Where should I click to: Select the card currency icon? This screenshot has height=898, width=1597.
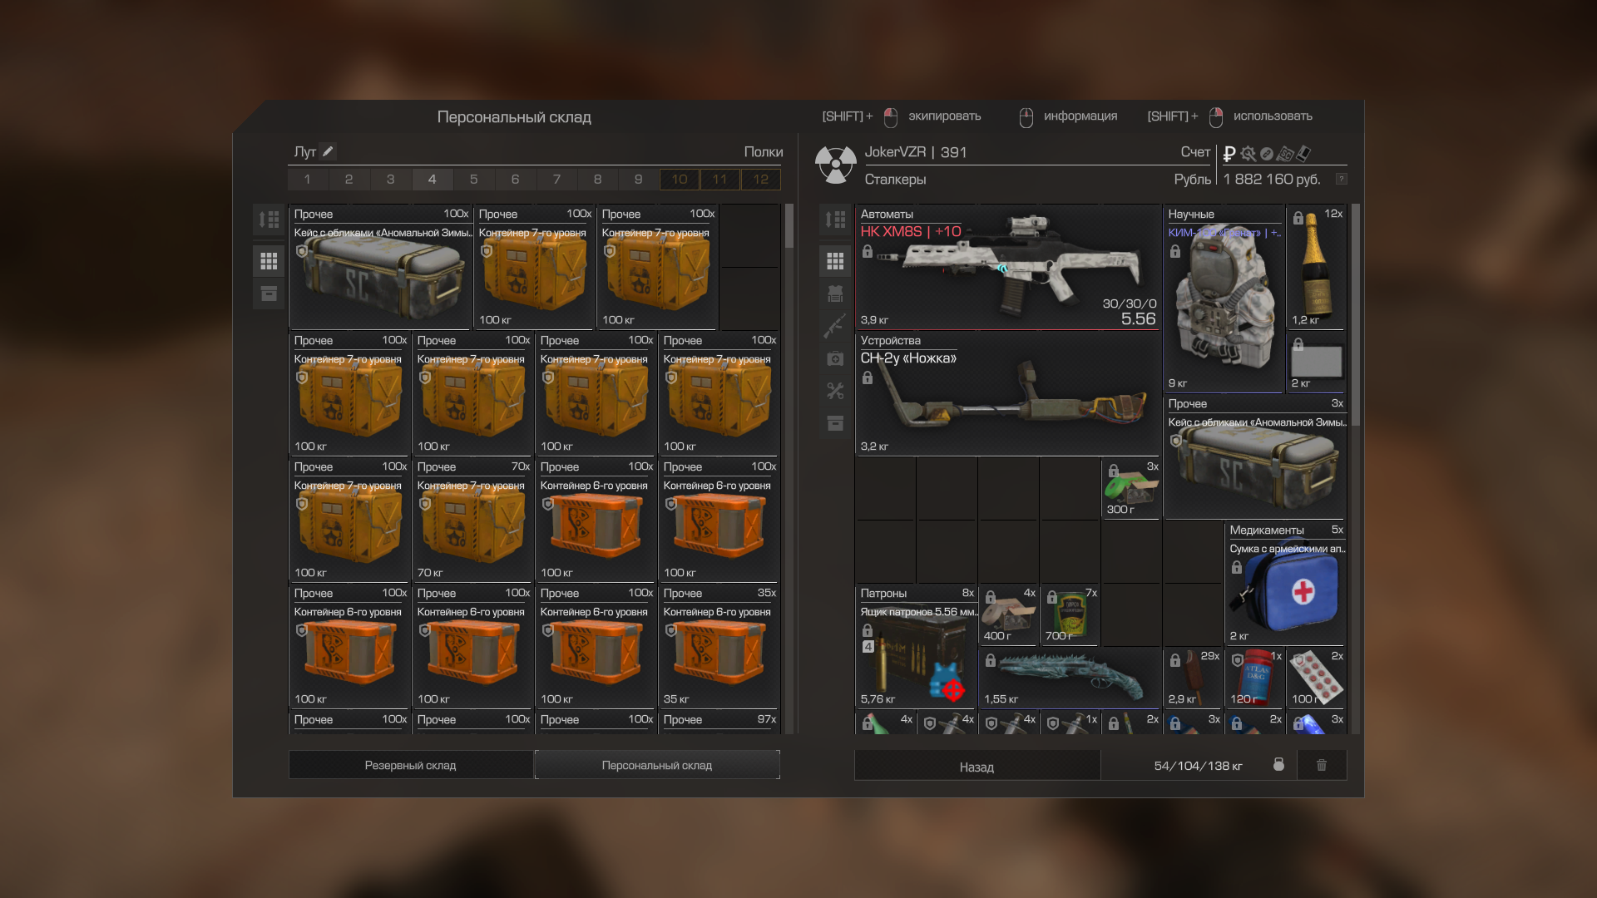[x=1303, y=153]
